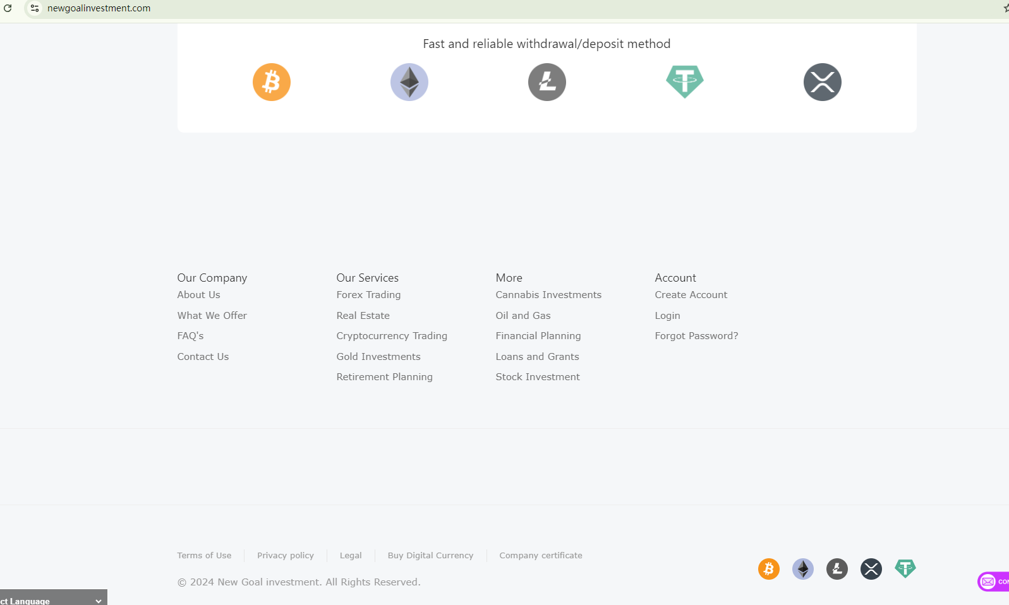Click the Forgot Password? link
The width and height of the screenshot is (1009, 605).
point(696,336)
